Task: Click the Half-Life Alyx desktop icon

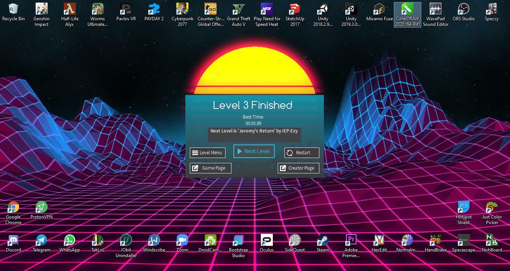Action: pos(69,9)
